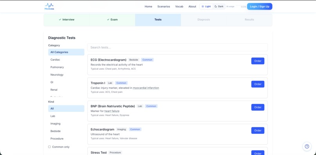The height and width of the screenshot is (155, 316).
Task: Go back to the Interview step
Action: point(67,20)
